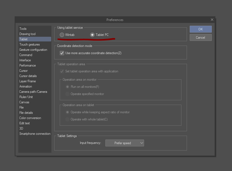This screenshot has height=171, width=232.
Task: Choose Smartphone connection in the sidebar
Action: (x=35, y=134)
